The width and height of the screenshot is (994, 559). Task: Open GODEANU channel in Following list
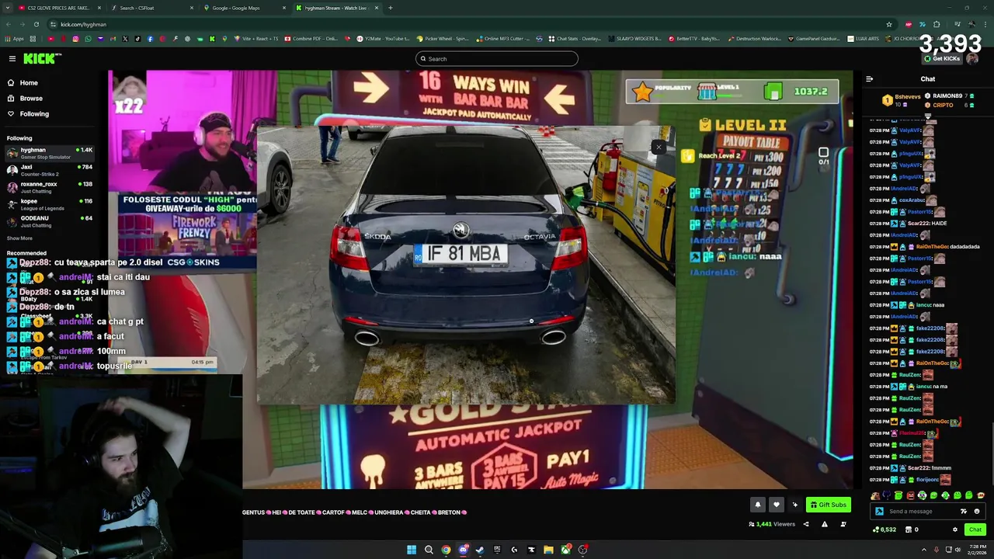click(x=50, y=221)
